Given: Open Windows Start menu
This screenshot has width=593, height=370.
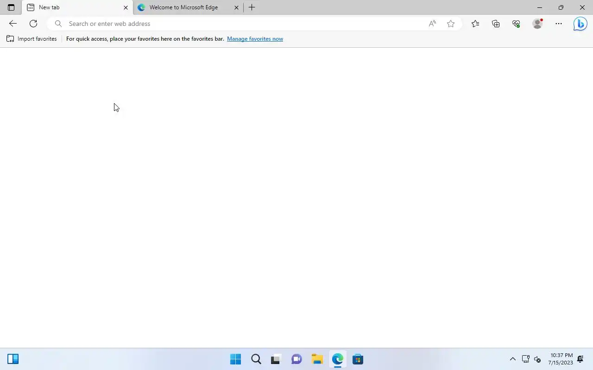Looking at the screenshot, I should coord(235,359).
